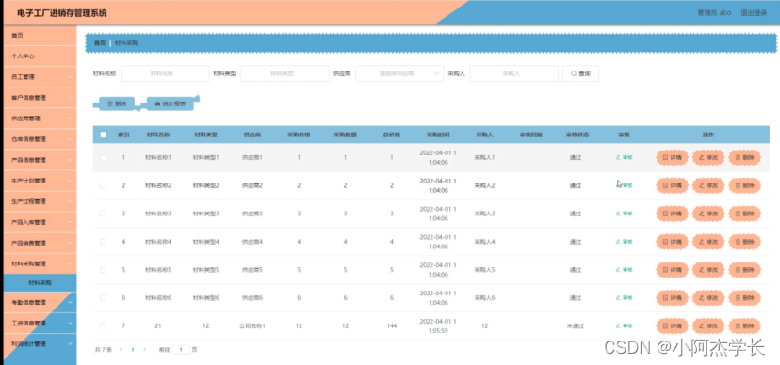Click the go-to-page number input
The height and width of the screenshot is (365, 780).
pos(181,350)
